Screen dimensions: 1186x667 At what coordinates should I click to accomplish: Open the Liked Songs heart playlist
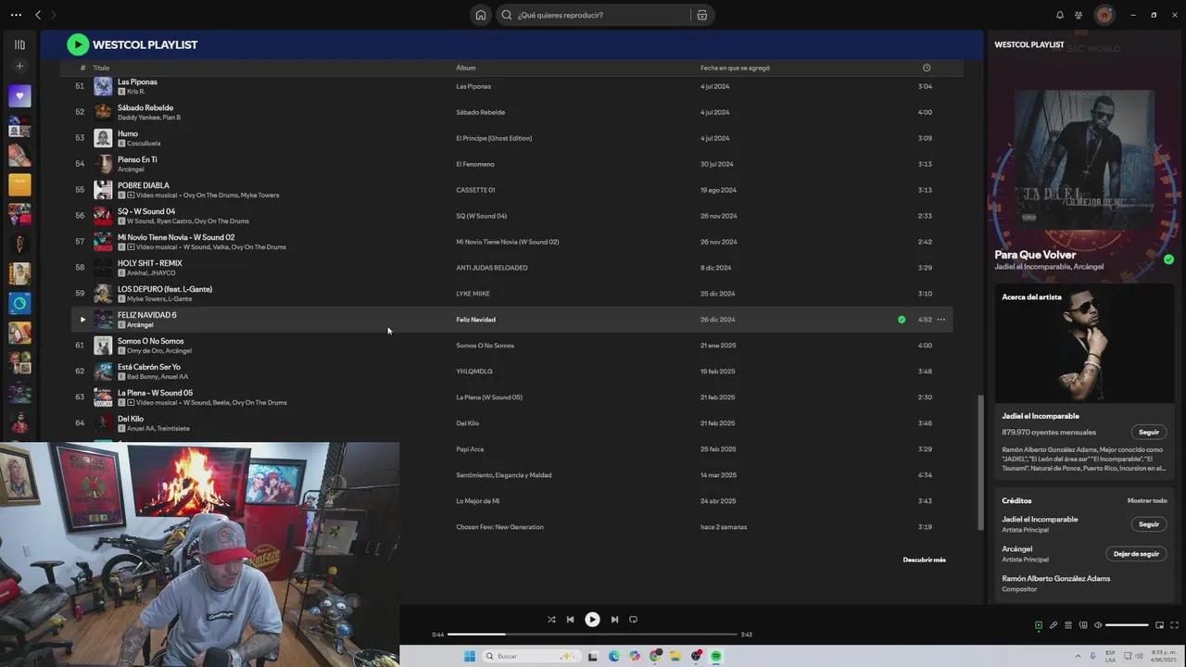[19, 95]
